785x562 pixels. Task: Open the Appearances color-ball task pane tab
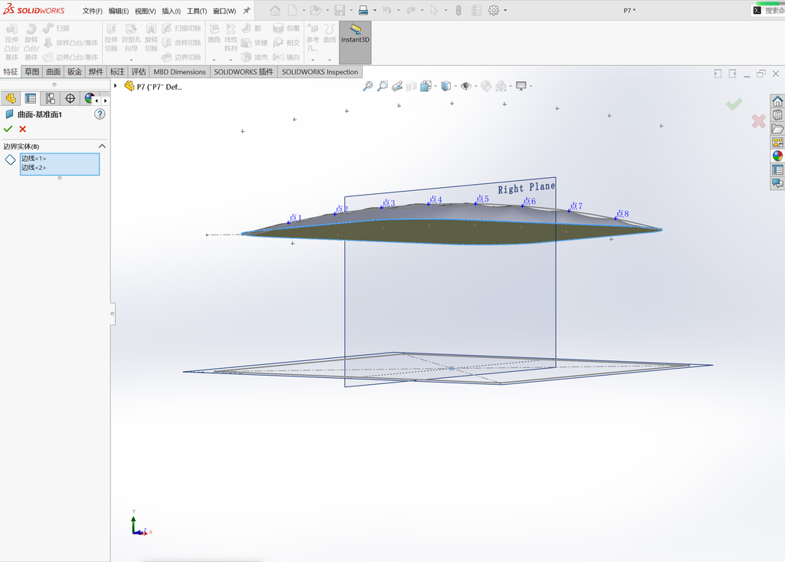coord(777,156)
